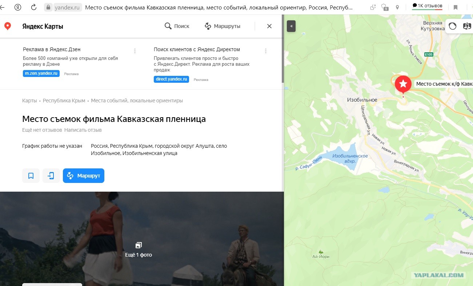Visit the direct.yandex.ru ad link
The height and width of the screenshot is (286, 473).
pyautogui.click(x=171, y=79)
